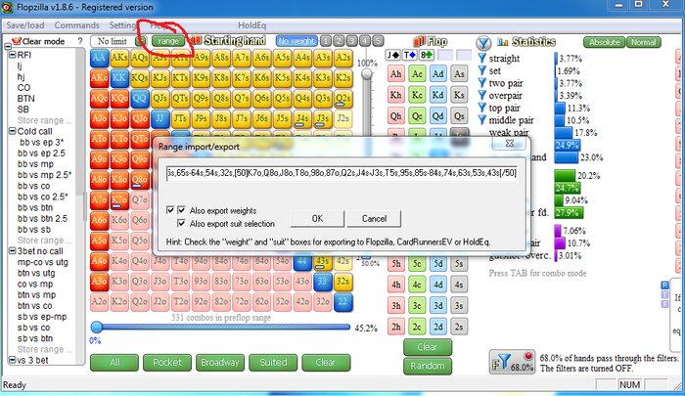Click the filter funnel next to set

tap(481, 70)
